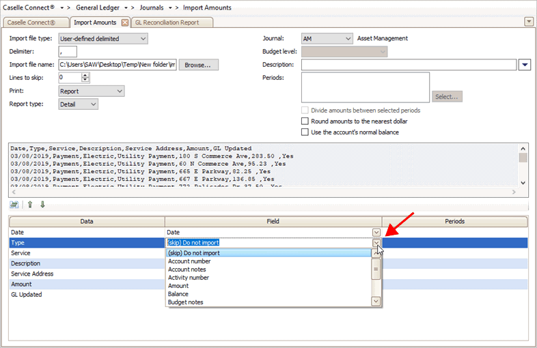Enable Round amounts to the nearest dollar
This screenshot has width=537, height=348.
pyautogui.click(x=305, y=121)
